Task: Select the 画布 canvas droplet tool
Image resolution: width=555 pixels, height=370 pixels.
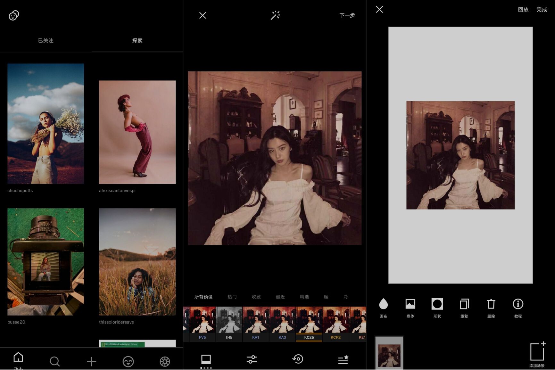Action: click(384, 308)
